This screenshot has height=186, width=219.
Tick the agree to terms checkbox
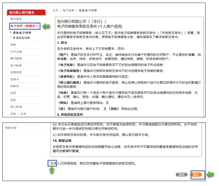coord(52,163)
